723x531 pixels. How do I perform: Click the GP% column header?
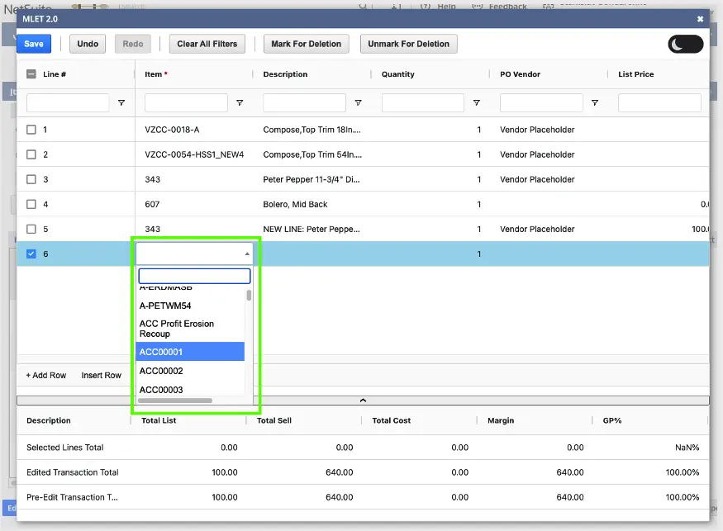(612, 420)
